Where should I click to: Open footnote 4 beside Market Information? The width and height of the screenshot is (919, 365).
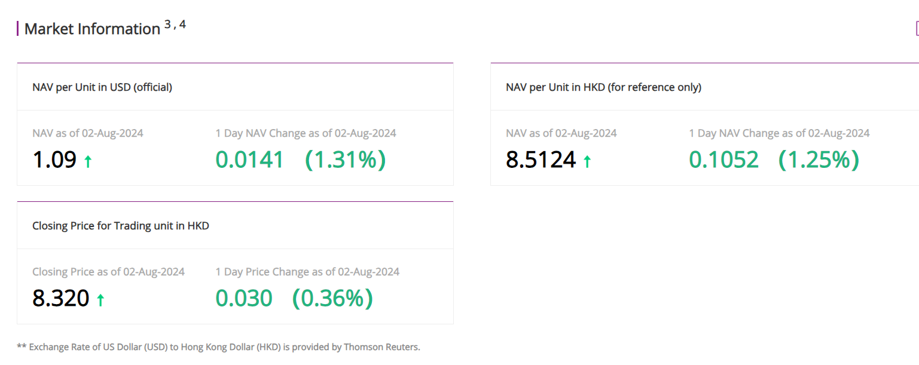point(182,24)
